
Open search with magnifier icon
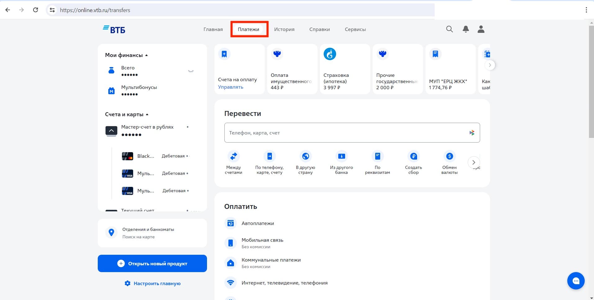(449, 29)
